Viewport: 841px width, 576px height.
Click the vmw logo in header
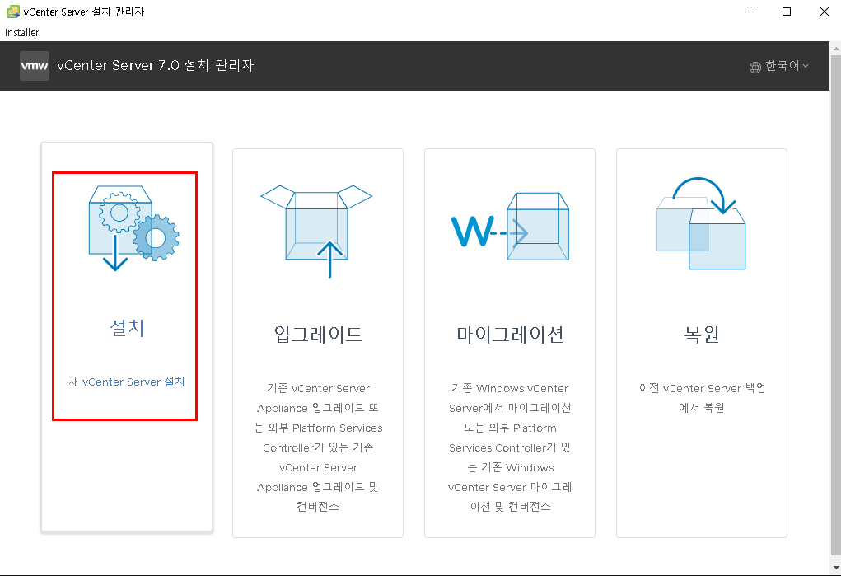click(x=35, y=66)
